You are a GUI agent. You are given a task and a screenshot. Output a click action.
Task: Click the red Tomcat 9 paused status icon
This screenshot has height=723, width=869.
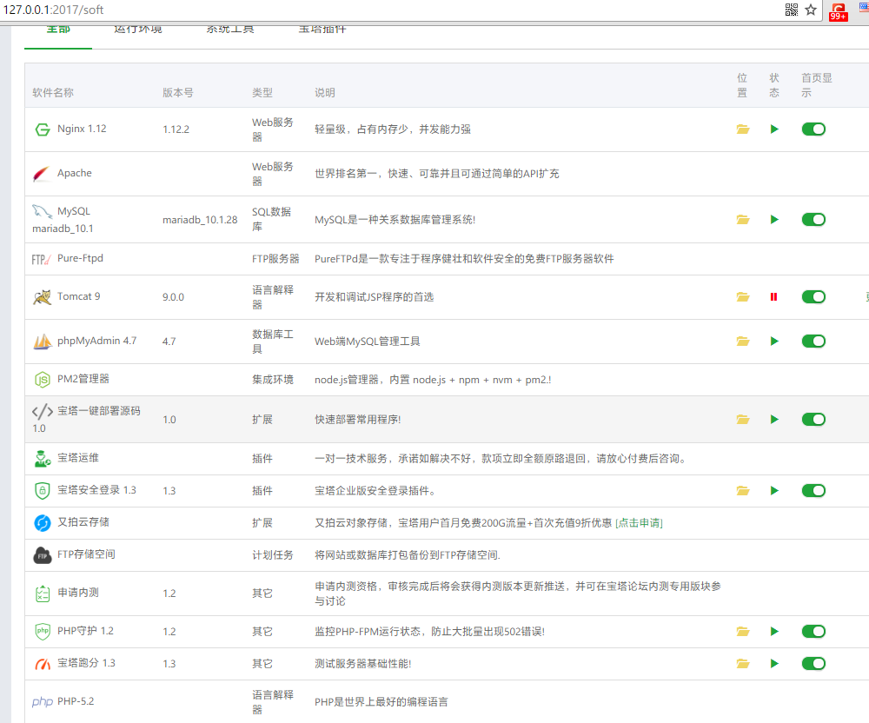click(x=773, y=297)
